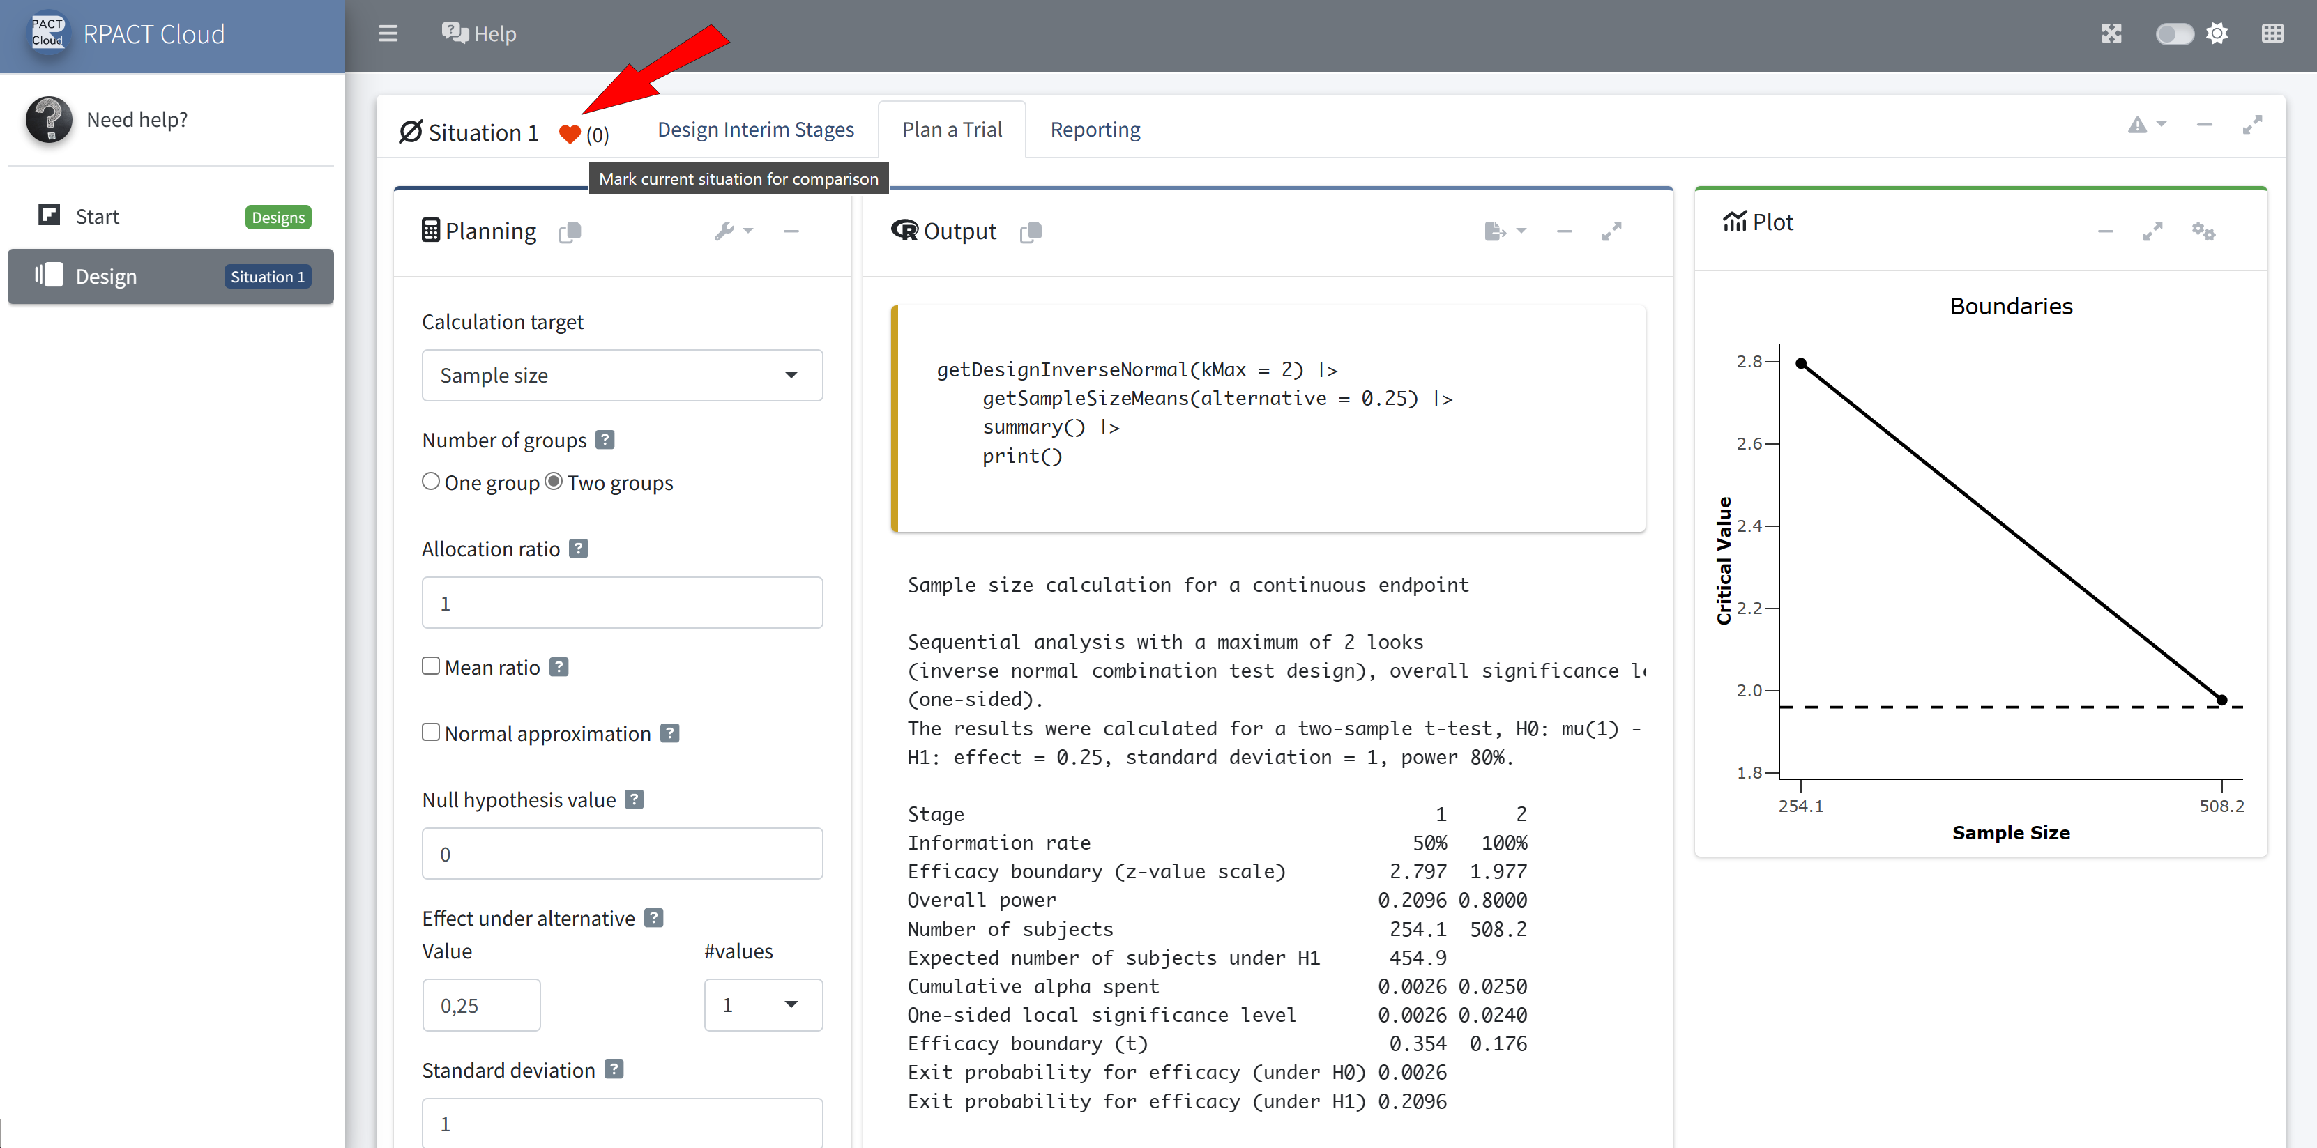Copy Output panel with clipboard icon
This screenshot has height=1148, width=2317.
click(x=1031, y=232)
